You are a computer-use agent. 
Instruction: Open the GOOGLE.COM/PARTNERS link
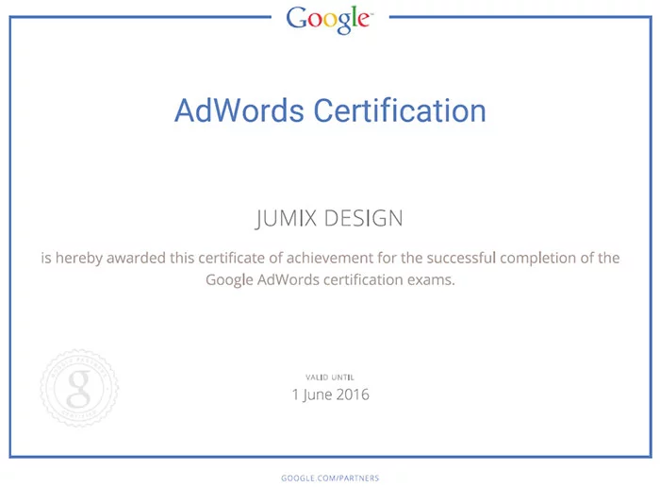[x=330, y=479]
